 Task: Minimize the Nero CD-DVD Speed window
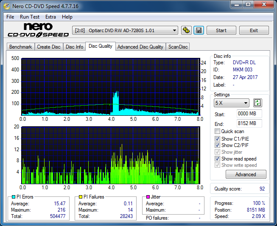coord(237,5)
